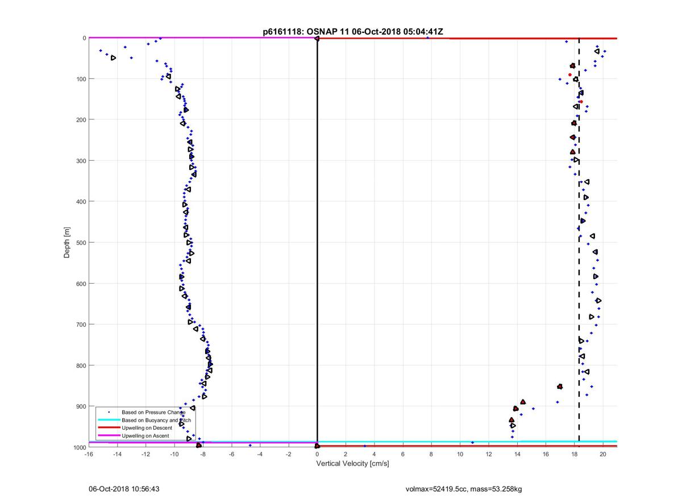Screen dimensions: 682x503
Task: Click the depth axis tick label "0" at the top left
Action: point(84,38)
